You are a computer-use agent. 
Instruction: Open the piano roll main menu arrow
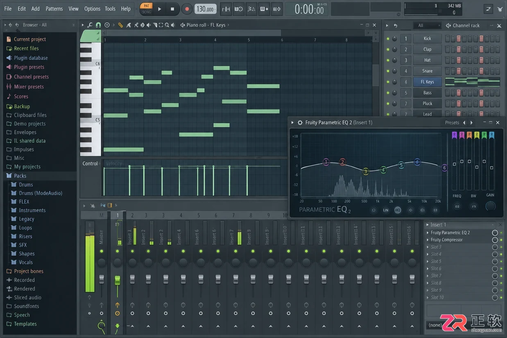[x=83, y=25]
